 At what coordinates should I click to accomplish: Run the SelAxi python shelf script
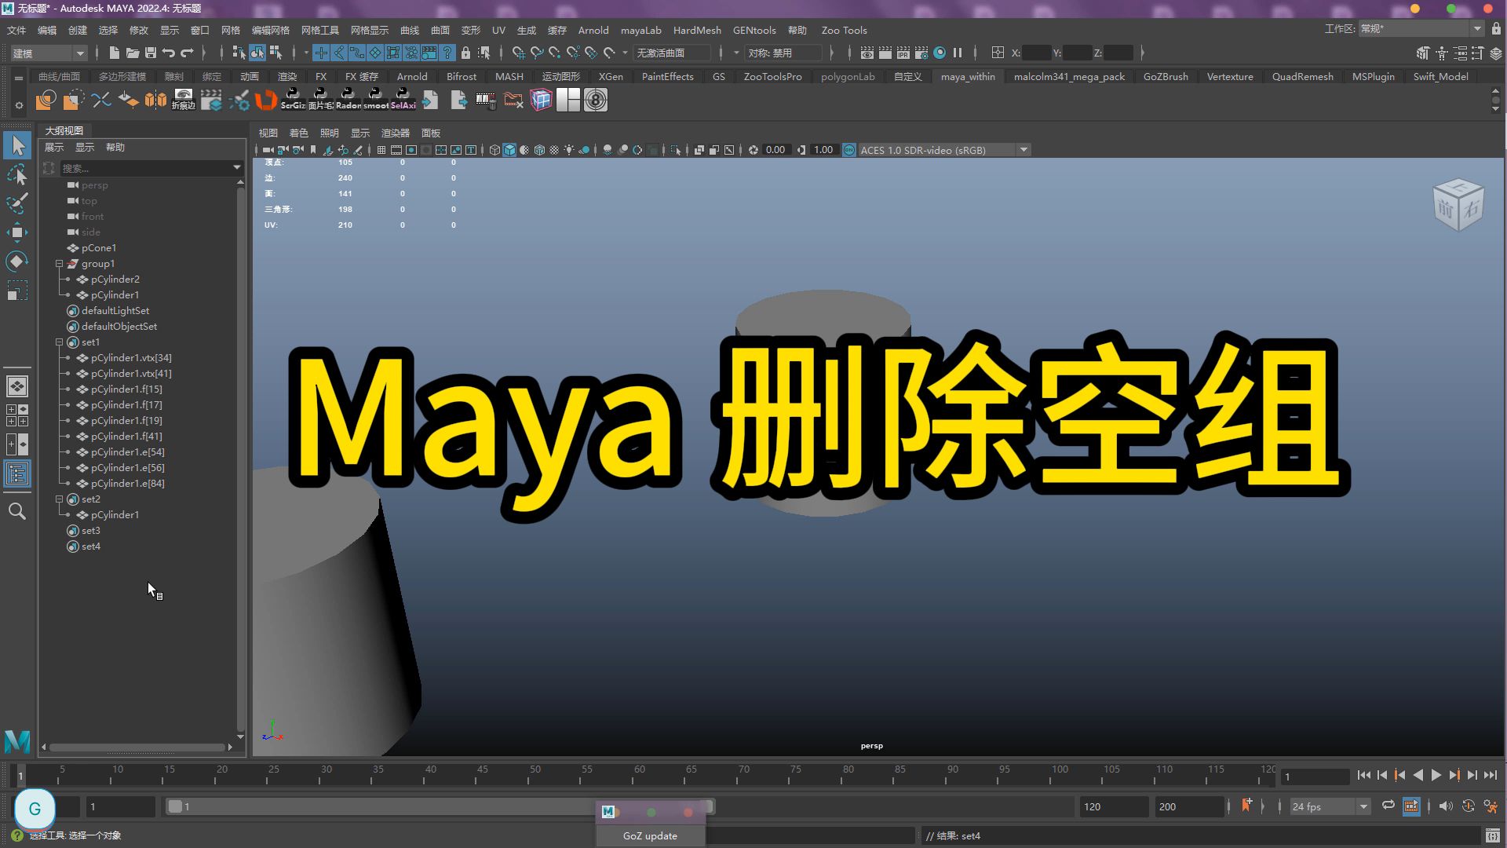pyautogui.click(x=403, y=100)
